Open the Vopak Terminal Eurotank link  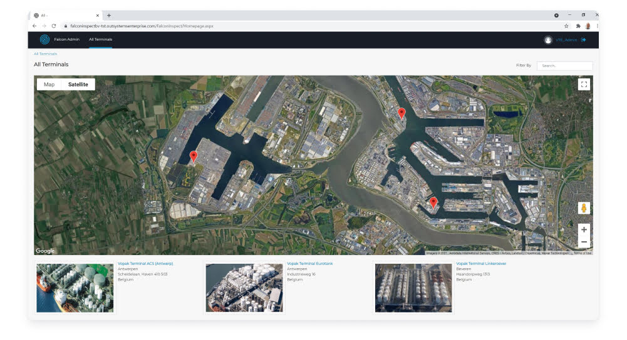click(x=309, y=263)
